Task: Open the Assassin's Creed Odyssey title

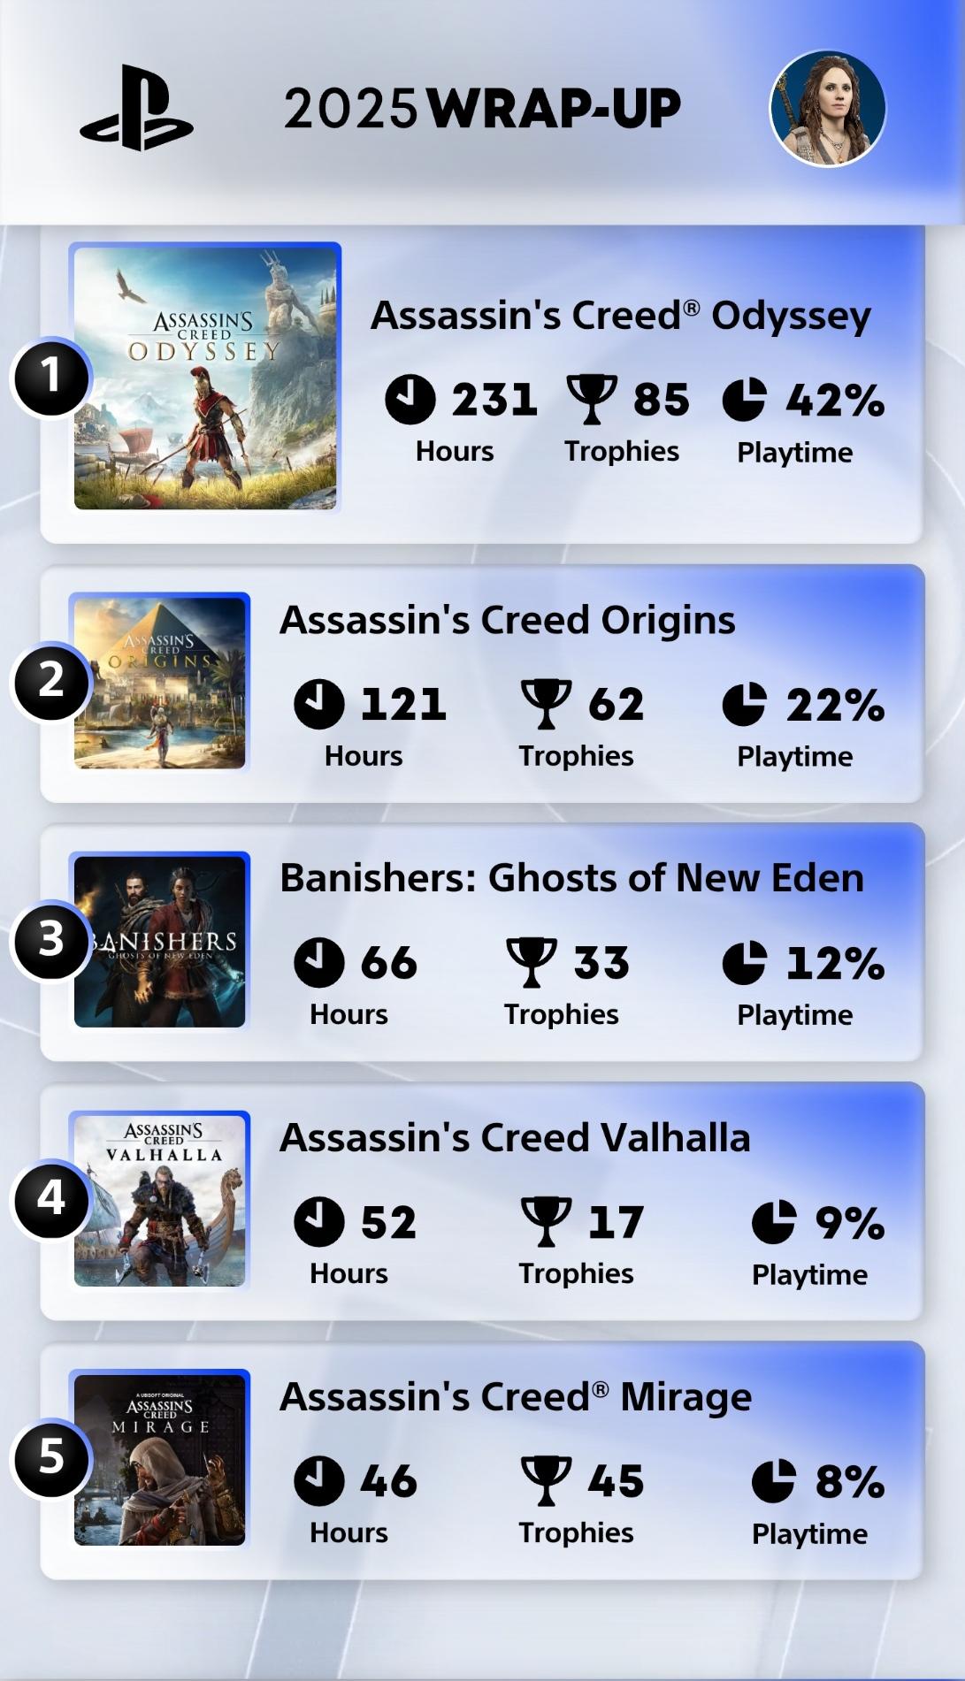Action: pyautogui.click(x=620, y=316)
